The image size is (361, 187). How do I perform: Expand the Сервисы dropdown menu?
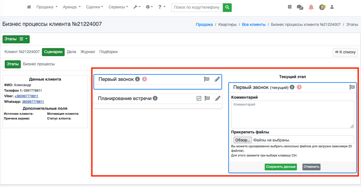[118, 7]
